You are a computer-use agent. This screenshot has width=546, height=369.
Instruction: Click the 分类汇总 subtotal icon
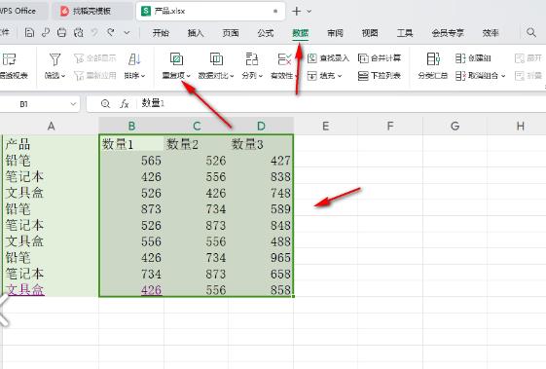tap(433, 59)
